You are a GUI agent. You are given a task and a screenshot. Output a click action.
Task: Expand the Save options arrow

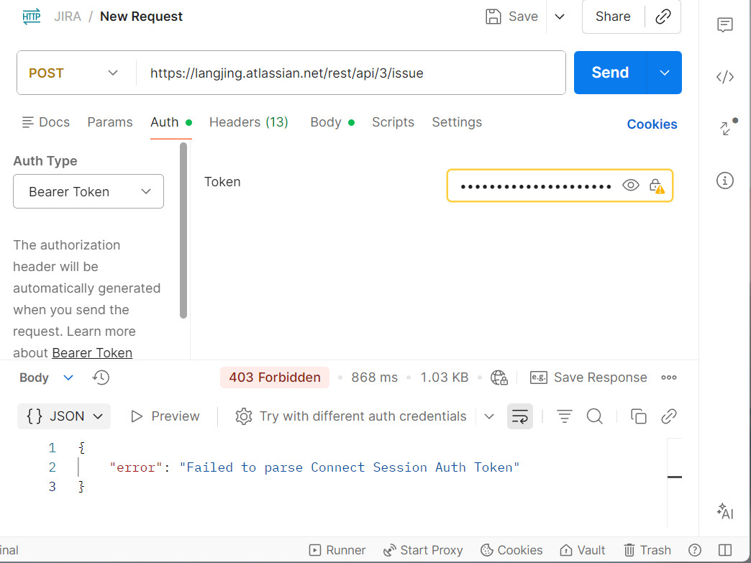click(560, 17)
